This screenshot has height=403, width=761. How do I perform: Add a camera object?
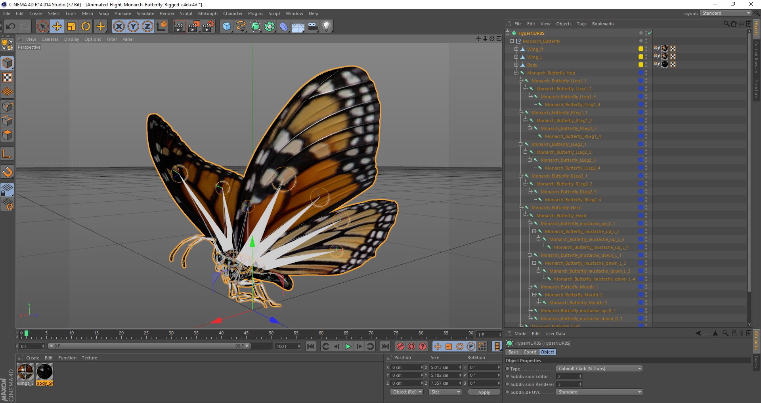click(313, 27)
